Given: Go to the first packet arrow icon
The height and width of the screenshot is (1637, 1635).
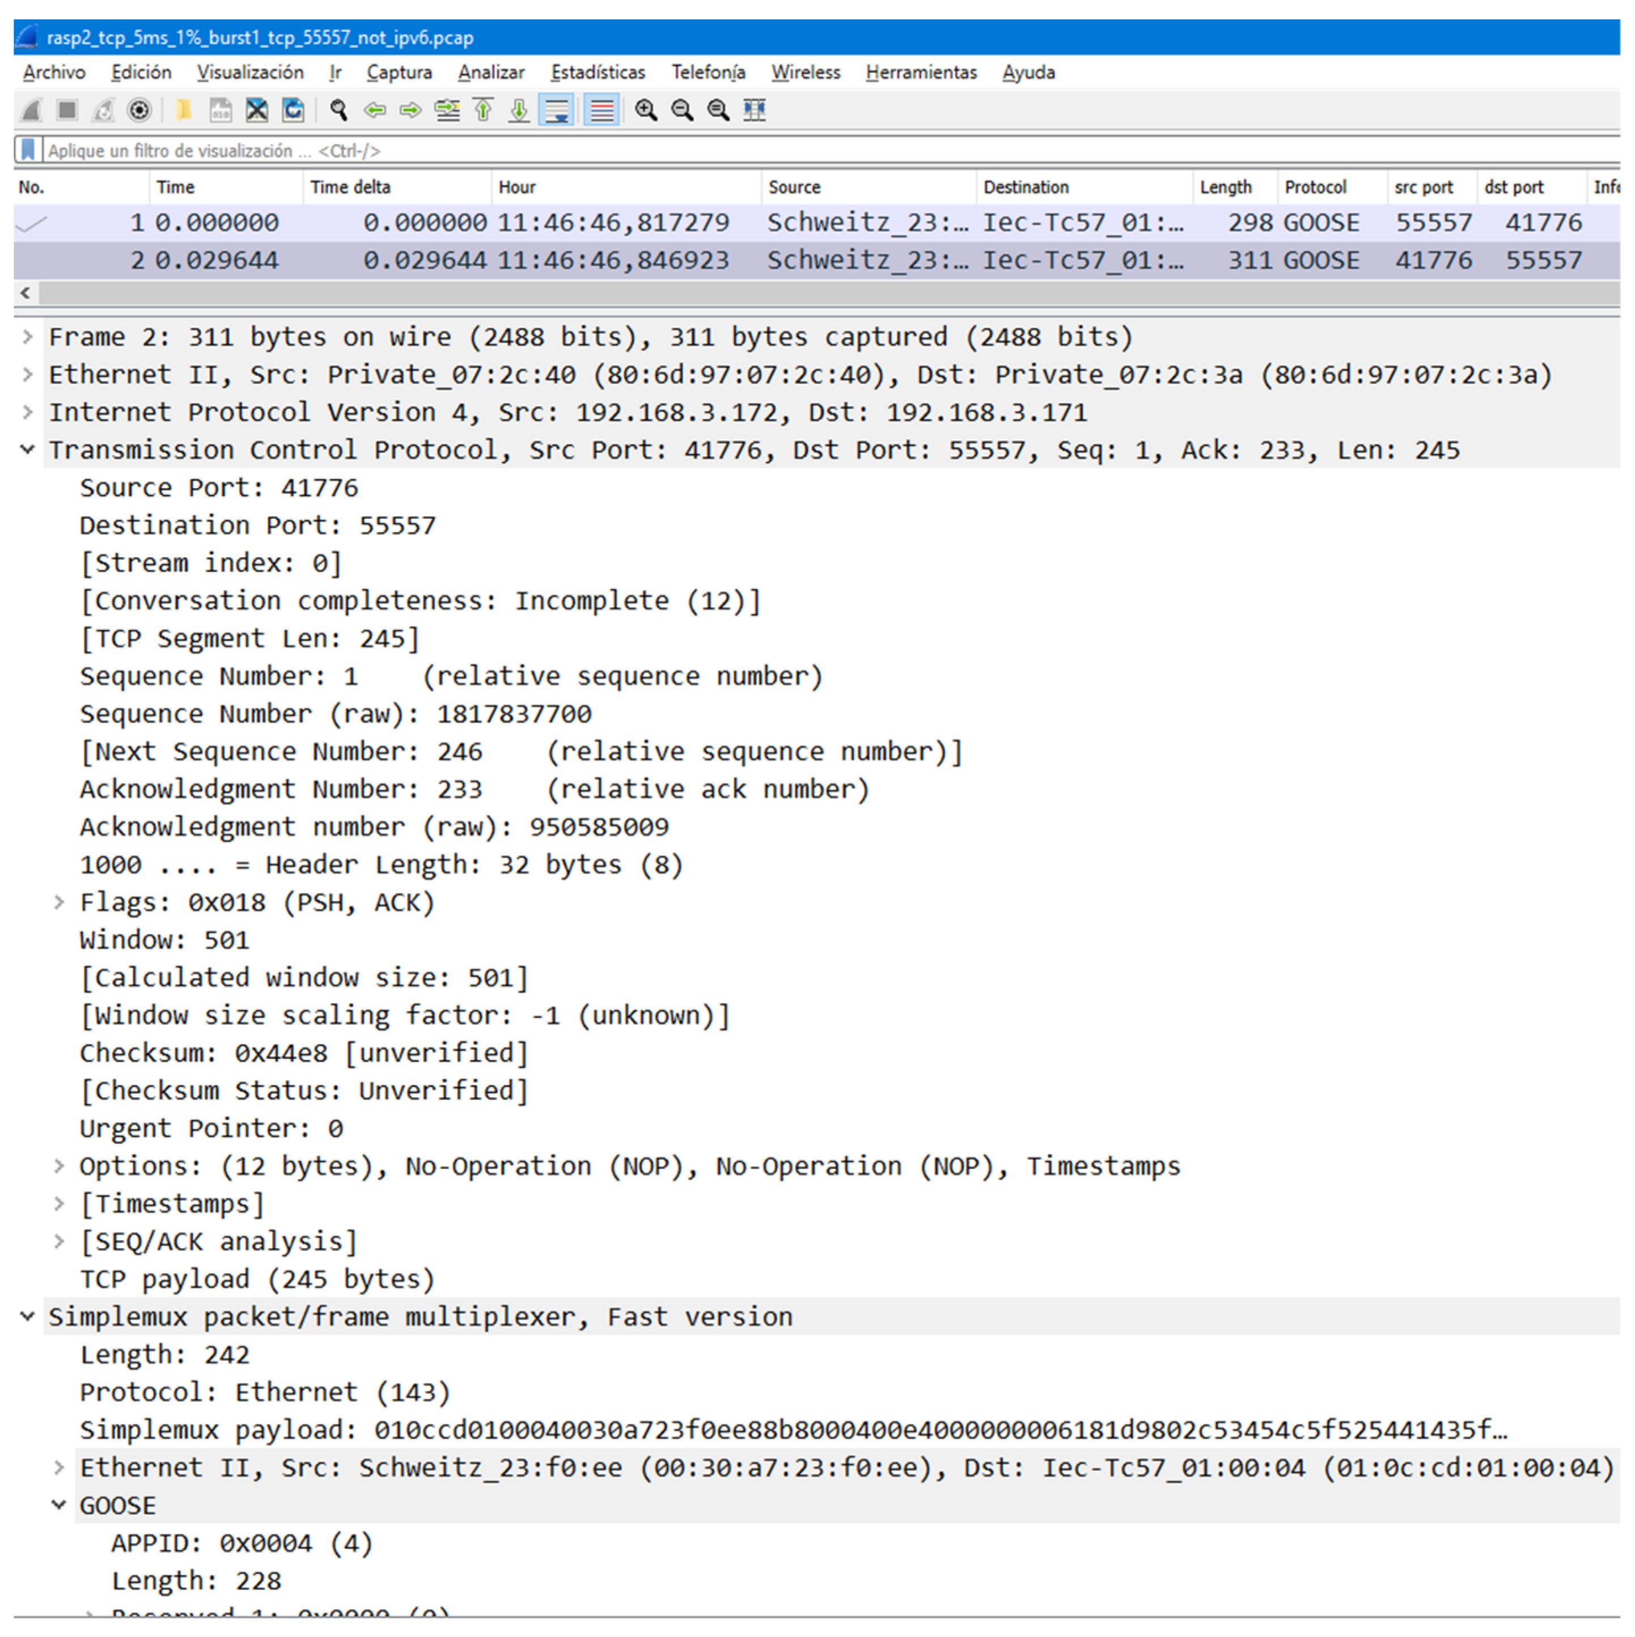Looking at the screenshot, I should [x=483, y=110].
